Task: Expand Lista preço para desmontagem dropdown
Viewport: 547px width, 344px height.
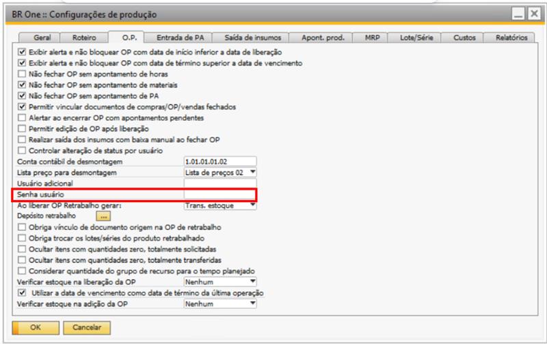Action: (x=252, y=172)
